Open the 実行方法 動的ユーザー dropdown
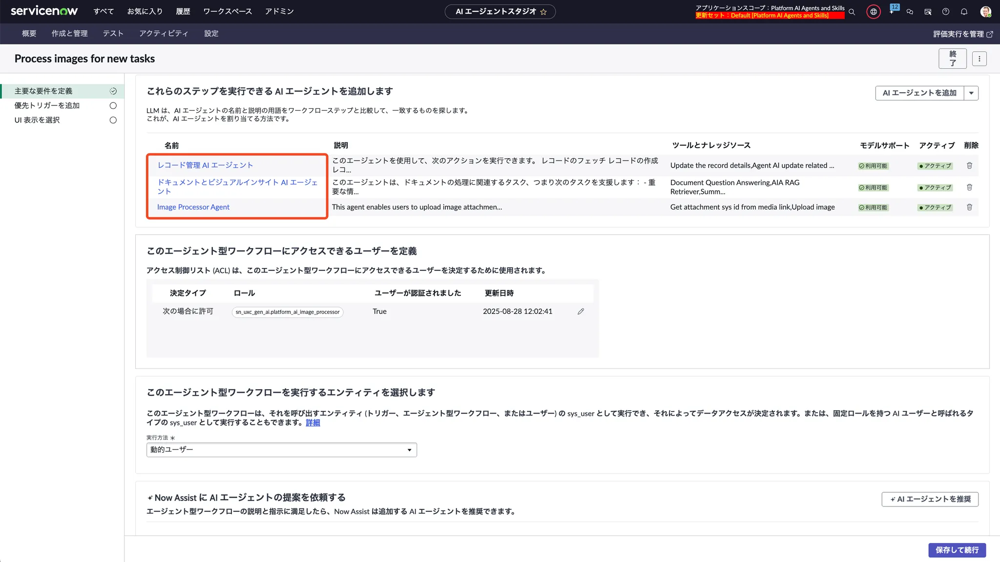 point(281,450)
